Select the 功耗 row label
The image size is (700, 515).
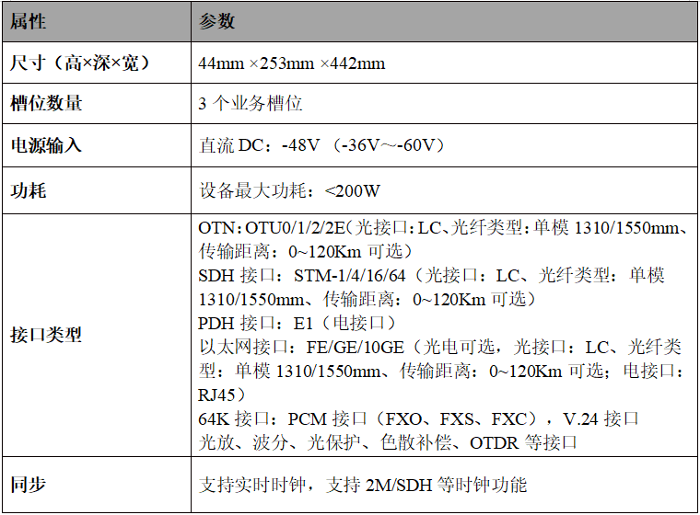click(x=29, y=191)
